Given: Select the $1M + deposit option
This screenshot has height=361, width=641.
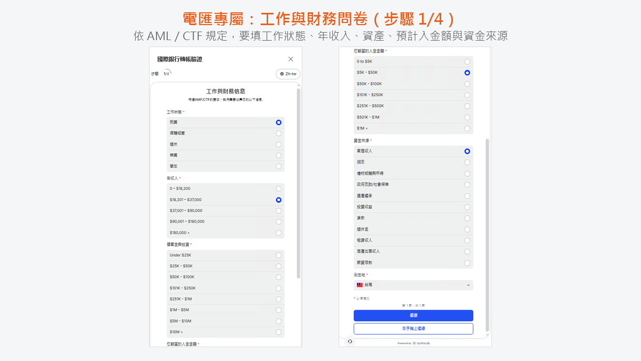Looking at the screenshot, I should coord(413,128).
